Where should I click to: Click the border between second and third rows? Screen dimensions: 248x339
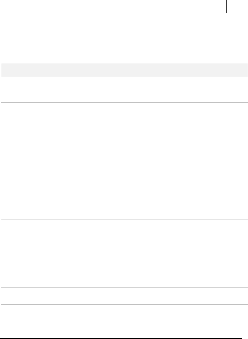[x=124, y=145]
